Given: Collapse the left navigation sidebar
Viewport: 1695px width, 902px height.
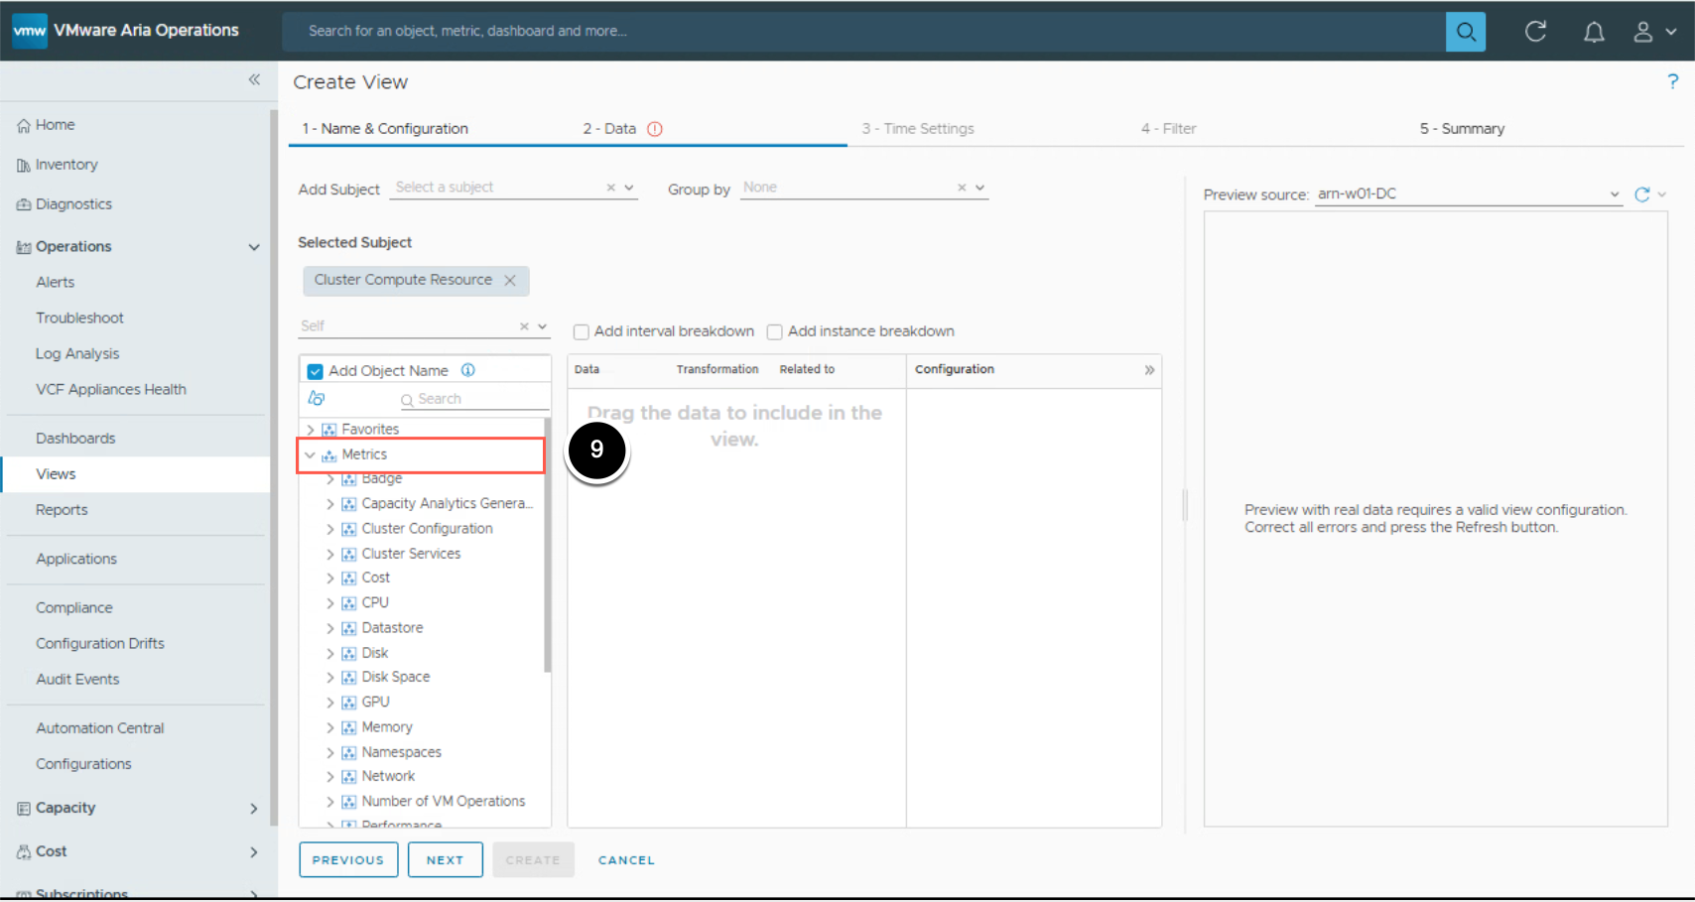Looking at the screenshot, I should [x=254, y=79].
